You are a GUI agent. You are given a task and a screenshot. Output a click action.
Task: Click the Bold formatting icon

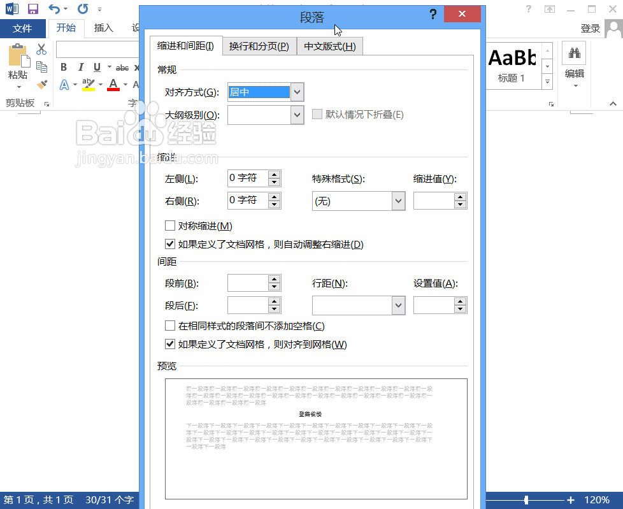point(63,67)
